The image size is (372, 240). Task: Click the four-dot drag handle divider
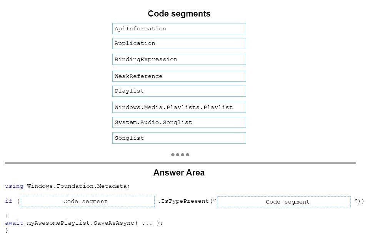180,155
